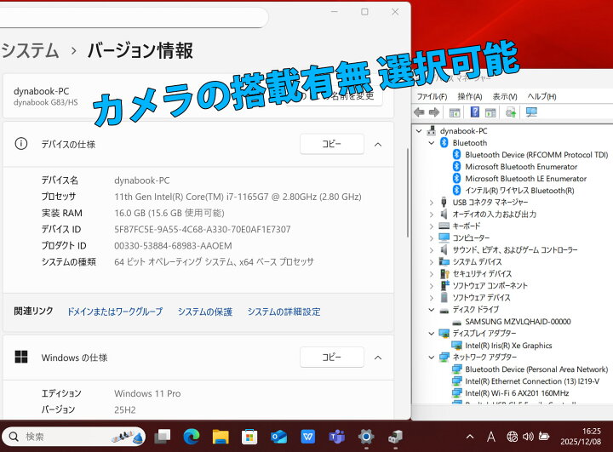The image size is (613, 452).
Task: Open Outlook from the taskbar
Action: pyautogui.click(x=278, y=437)
